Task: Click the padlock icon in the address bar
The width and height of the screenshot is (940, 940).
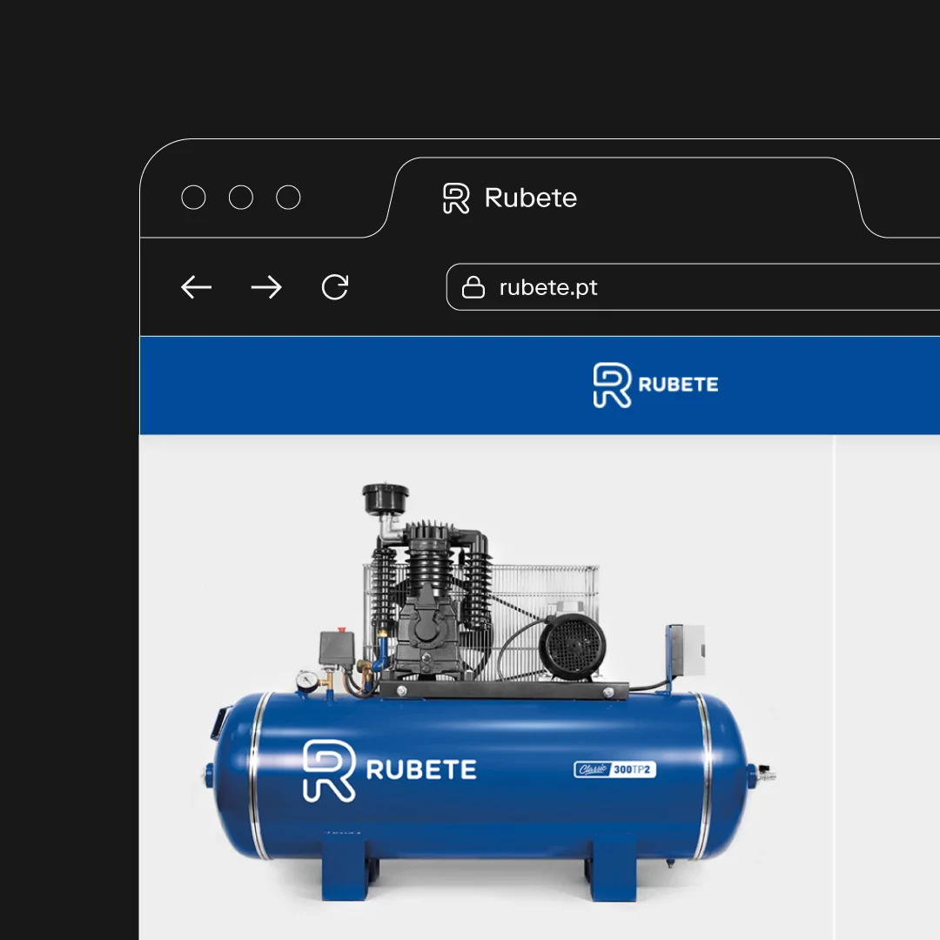Action: (x=473, y=288)
